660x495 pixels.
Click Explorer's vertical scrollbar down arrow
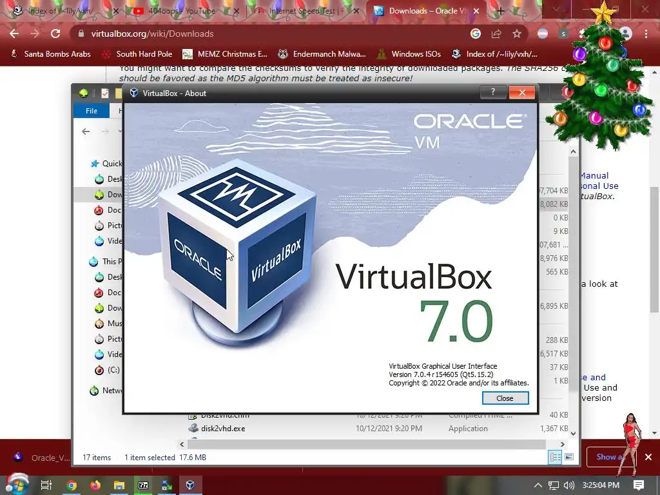(573, 433)
